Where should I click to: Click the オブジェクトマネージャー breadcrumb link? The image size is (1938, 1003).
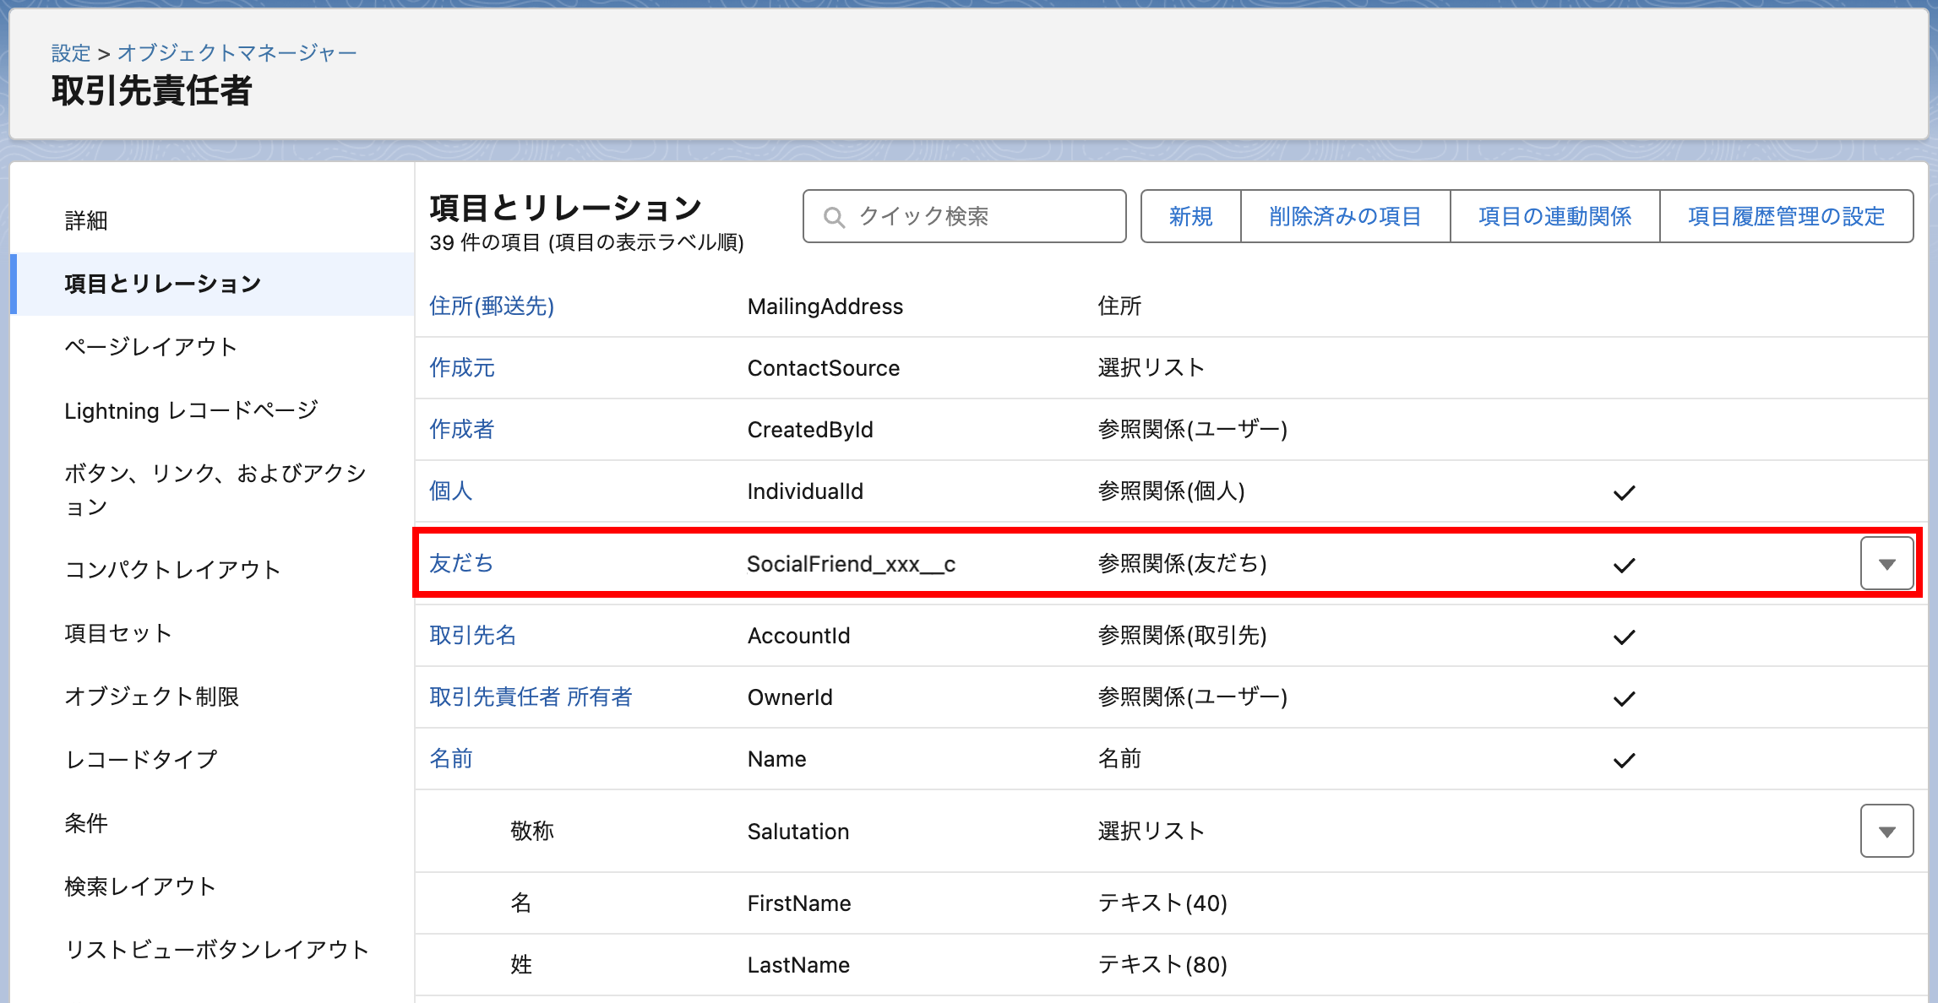click(x=237, y=53)
